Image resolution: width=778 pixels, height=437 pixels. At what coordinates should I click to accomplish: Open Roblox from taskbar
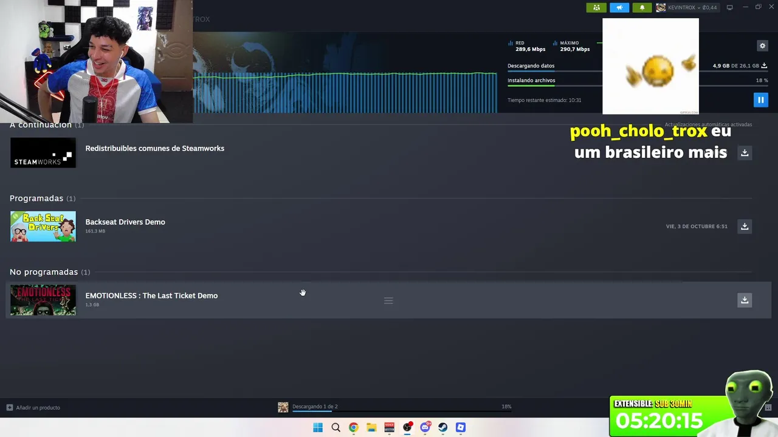coord(461,427)
